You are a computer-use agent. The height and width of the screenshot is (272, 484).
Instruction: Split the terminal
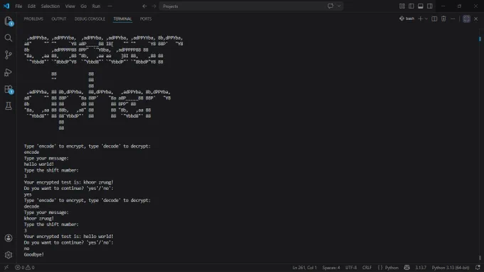coord(434,19)
